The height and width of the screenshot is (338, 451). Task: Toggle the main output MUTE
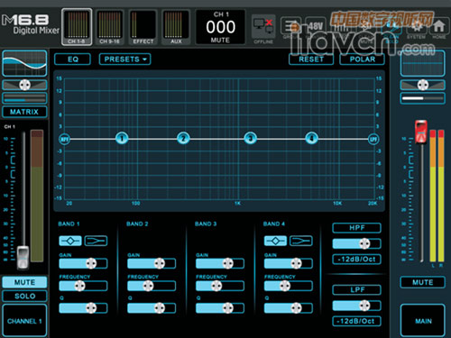tap(422, 282)
